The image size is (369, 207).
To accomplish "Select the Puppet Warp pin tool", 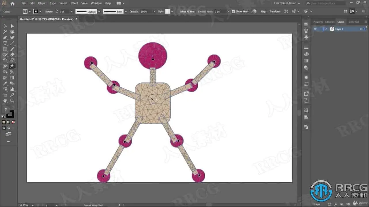I will coord(12,66).
